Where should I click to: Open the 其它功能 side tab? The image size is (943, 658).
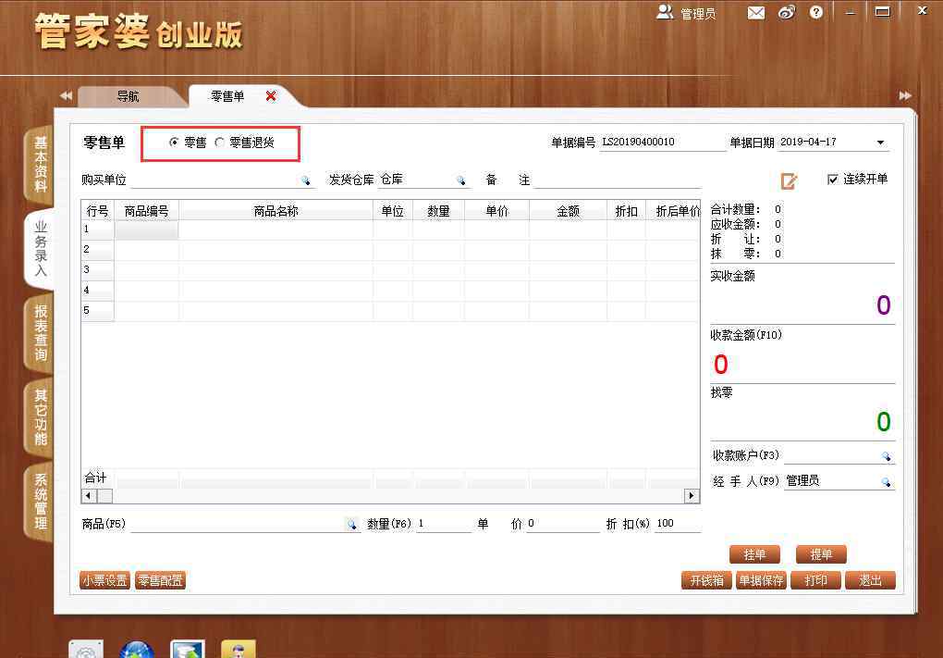click(40, 416)
